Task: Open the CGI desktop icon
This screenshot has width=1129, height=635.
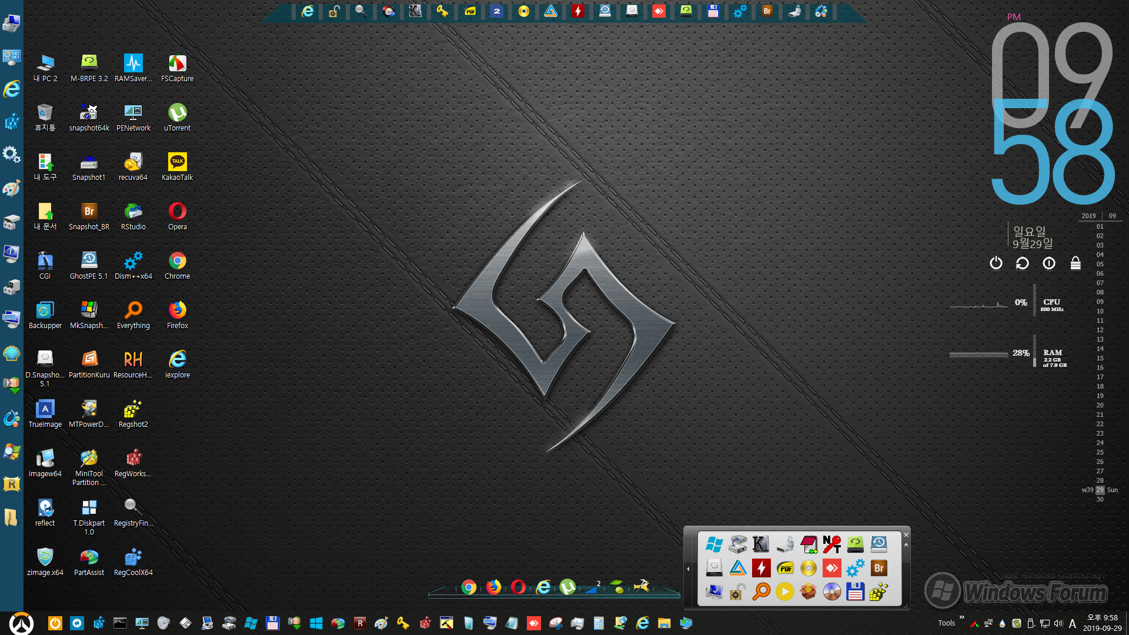Action: 45,265
